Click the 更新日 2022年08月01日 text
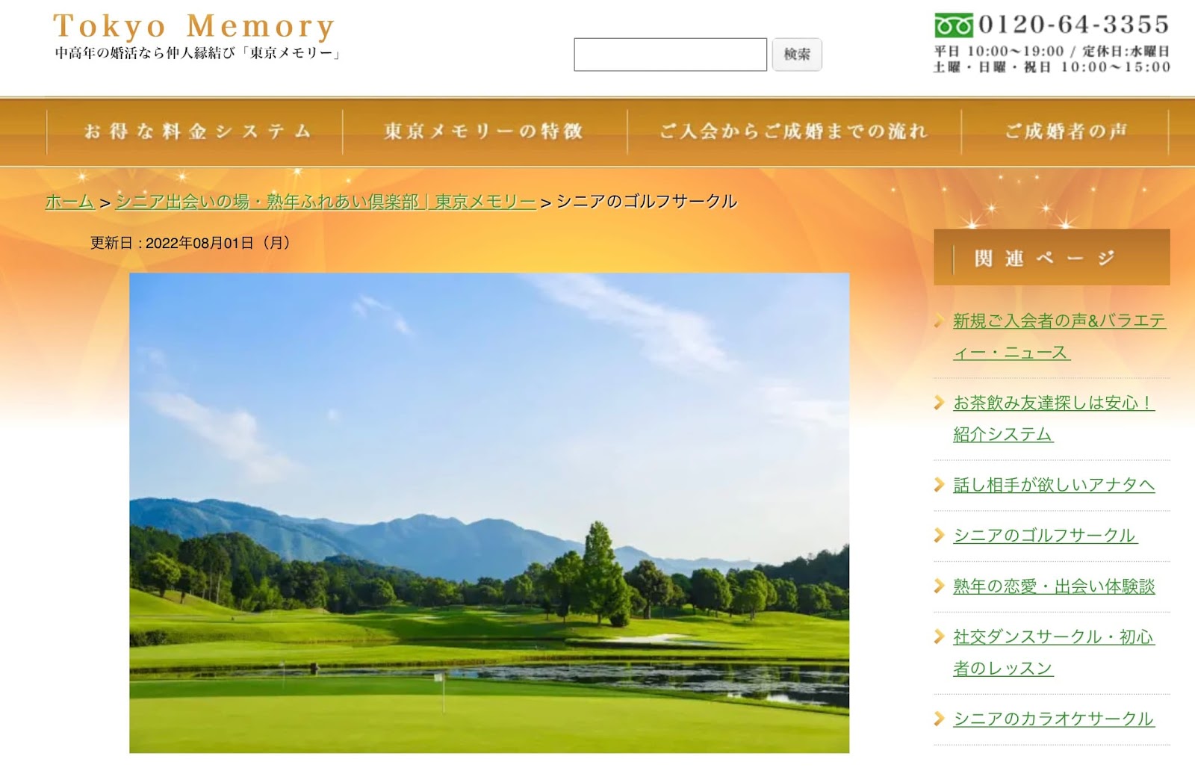The width and height of the screenshot is (1195, 768). click(x=190, y=243)
